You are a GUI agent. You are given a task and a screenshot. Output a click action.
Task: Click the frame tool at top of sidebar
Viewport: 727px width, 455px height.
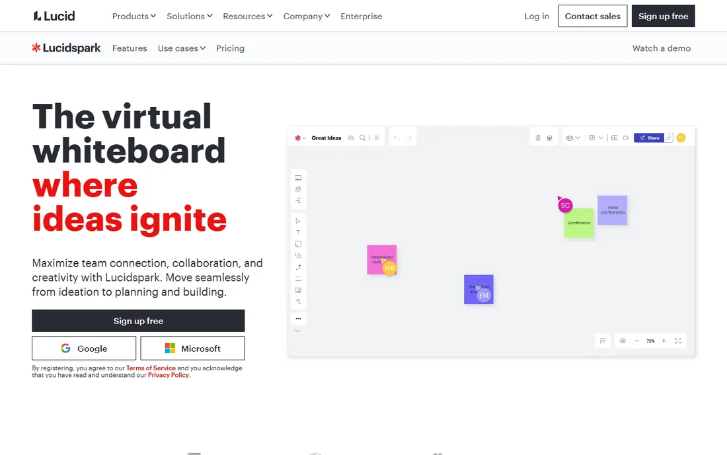(x=298, y=178)
